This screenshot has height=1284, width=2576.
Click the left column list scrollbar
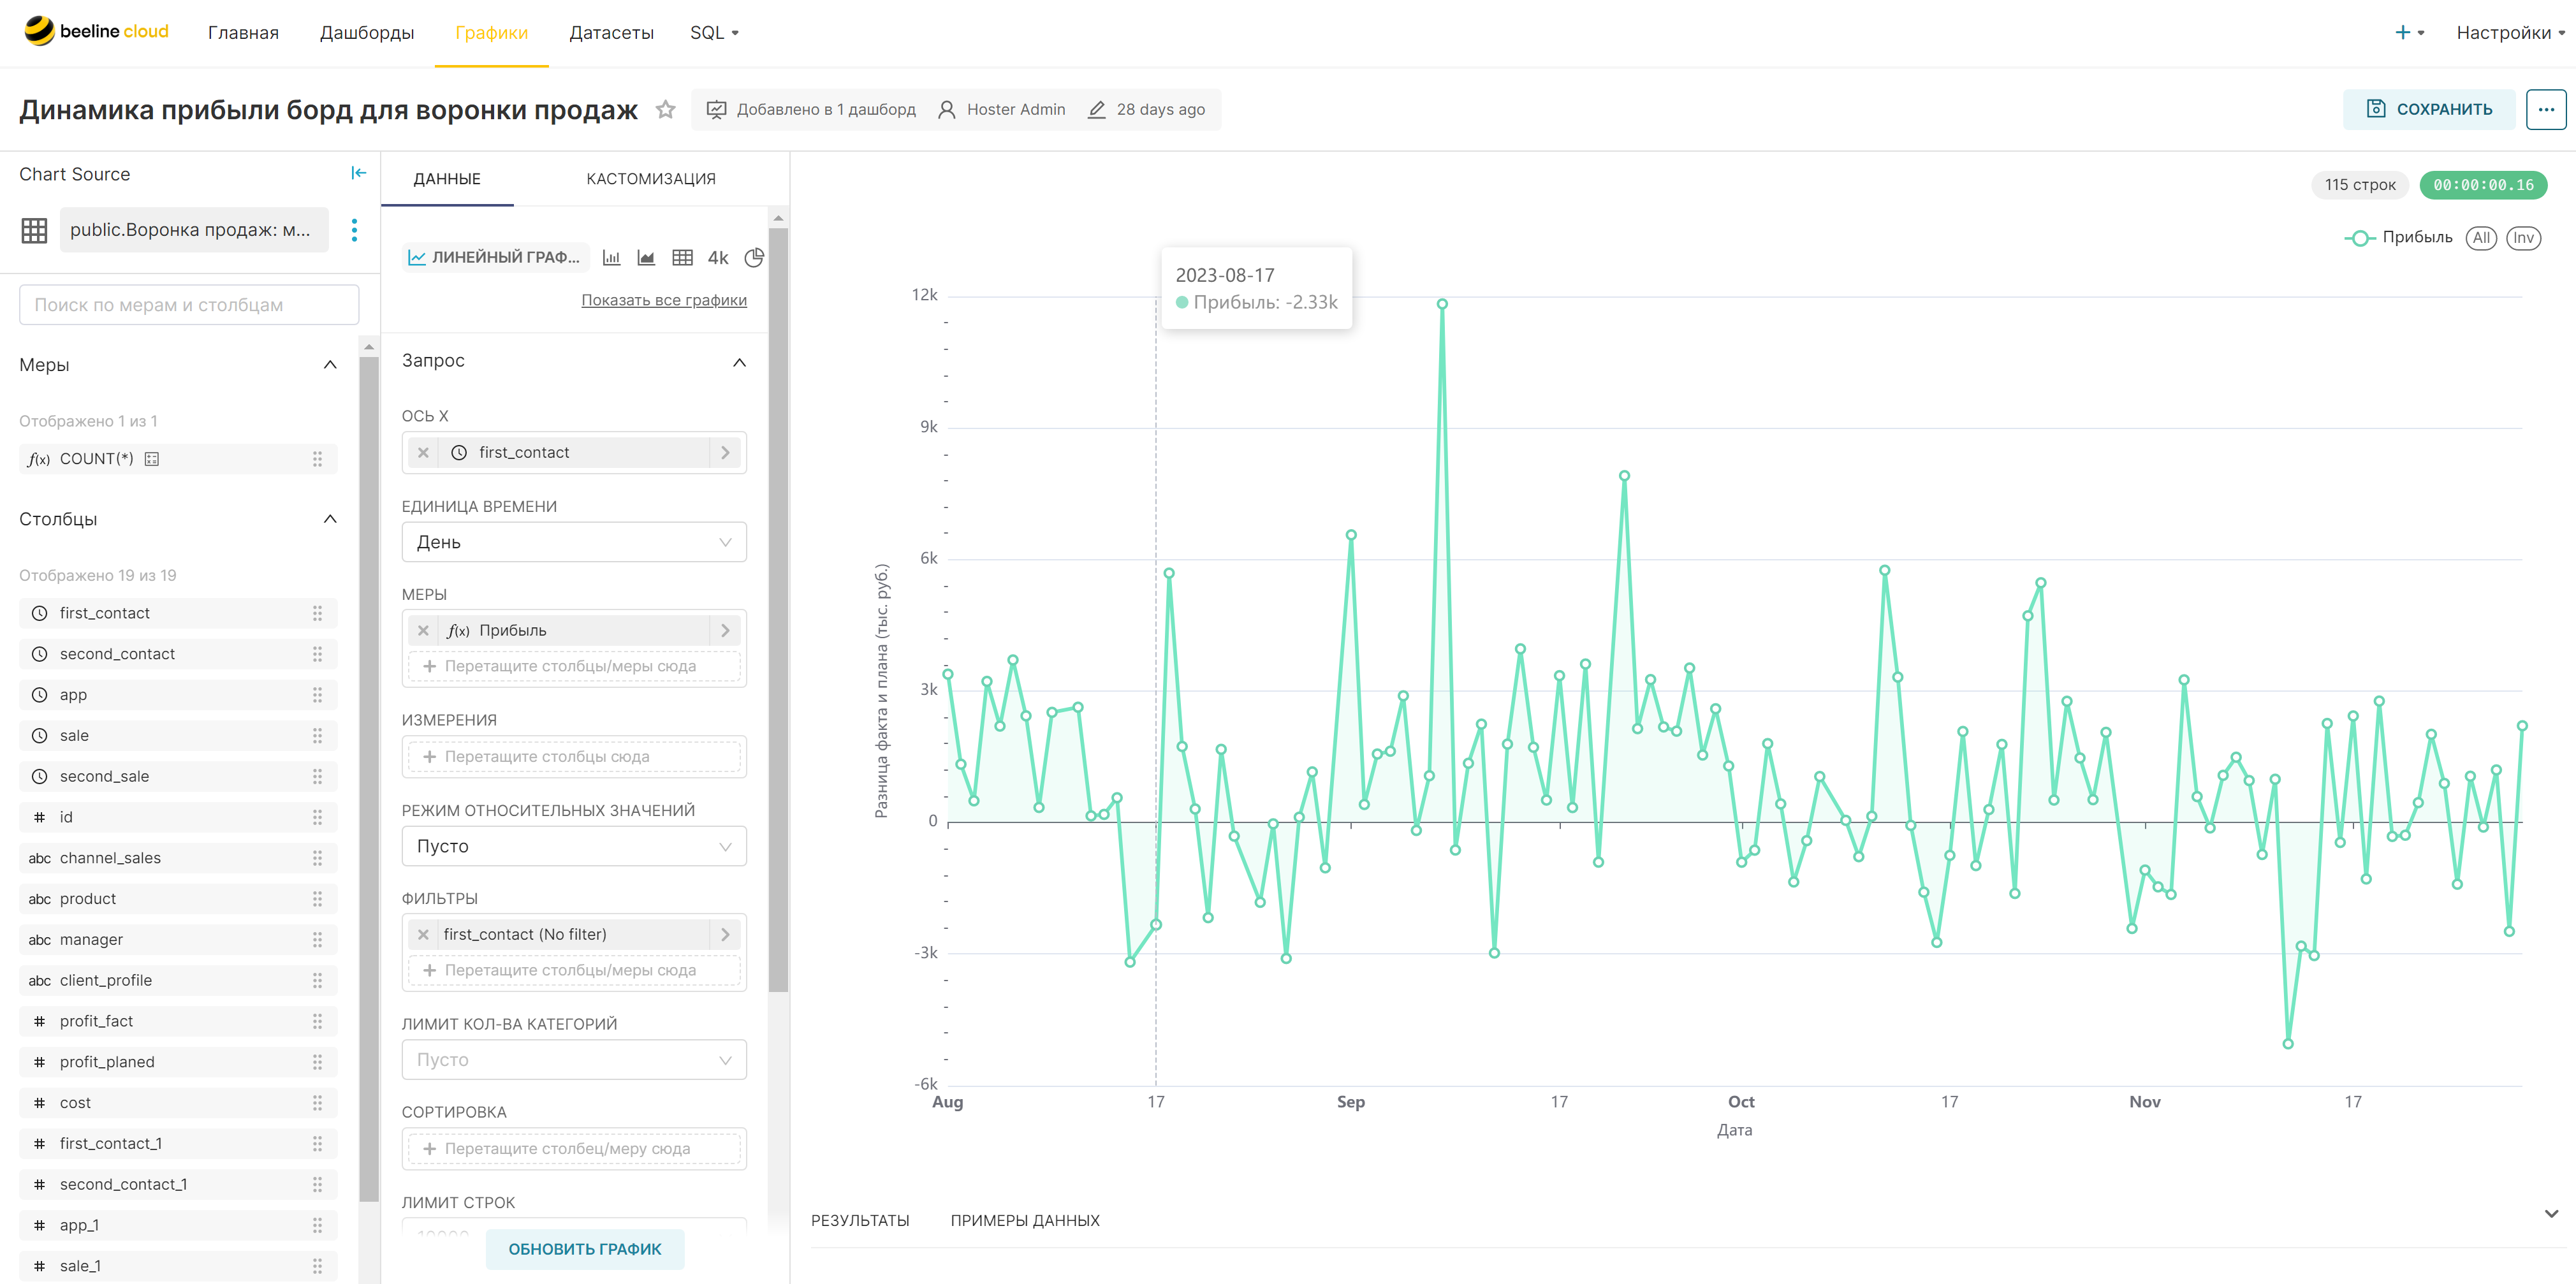tap(369, 778)
